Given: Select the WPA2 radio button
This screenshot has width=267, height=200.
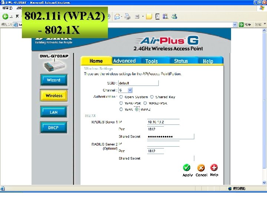Looking at the screenshot, I should pyautogui.click(x=137, y=109).
